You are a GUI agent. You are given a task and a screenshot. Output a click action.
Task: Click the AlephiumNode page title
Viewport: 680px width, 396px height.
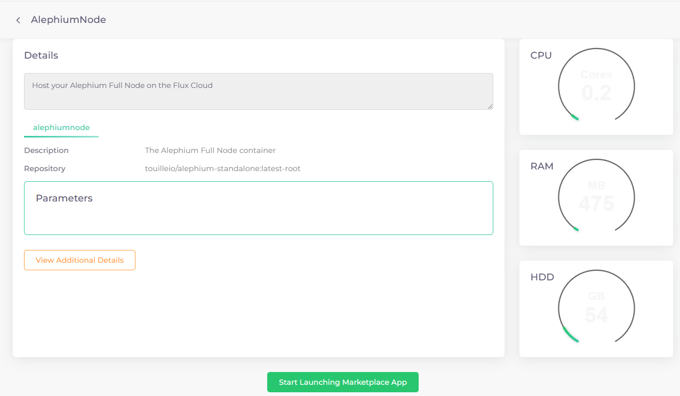(x=68, y=20)
